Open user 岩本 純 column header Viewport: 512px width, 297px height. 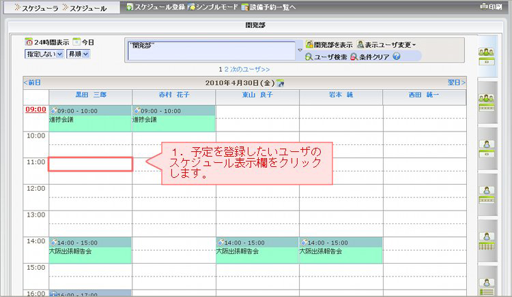tap(341, 95)
